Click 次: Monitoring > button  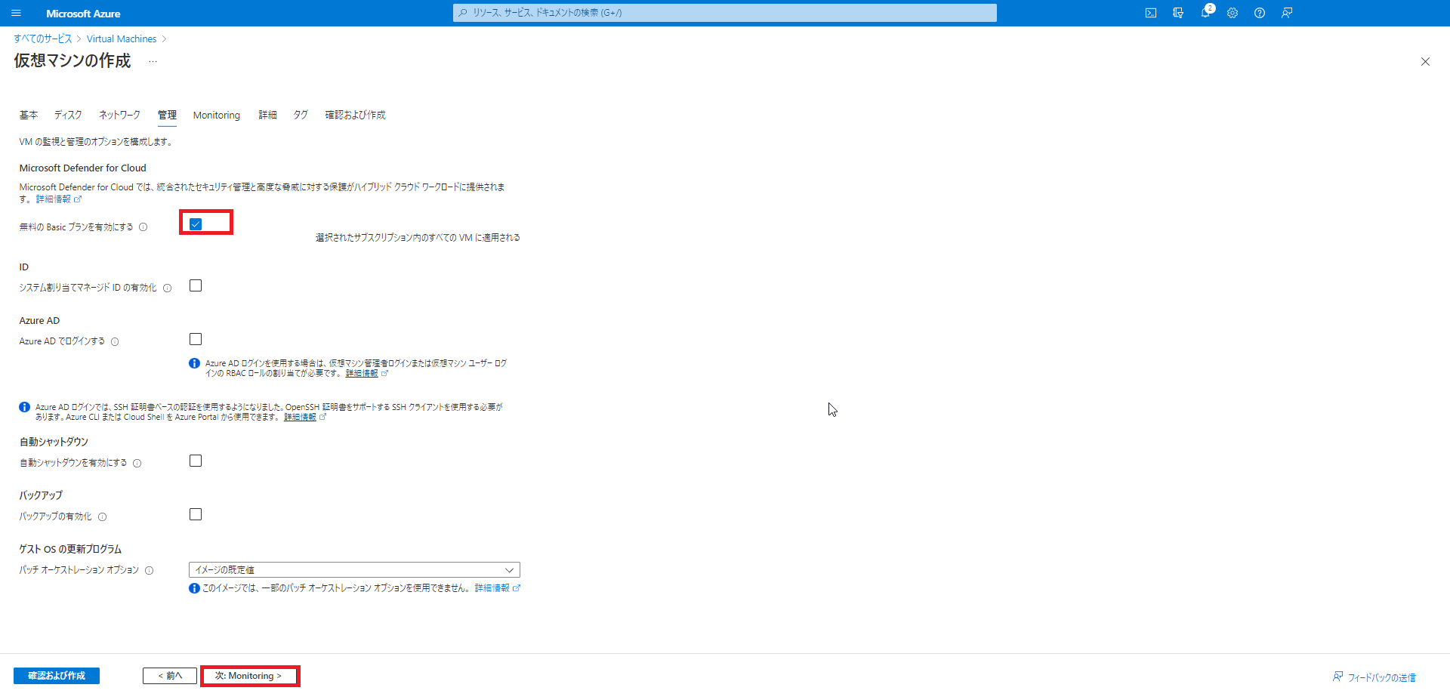tap(248, 676)
